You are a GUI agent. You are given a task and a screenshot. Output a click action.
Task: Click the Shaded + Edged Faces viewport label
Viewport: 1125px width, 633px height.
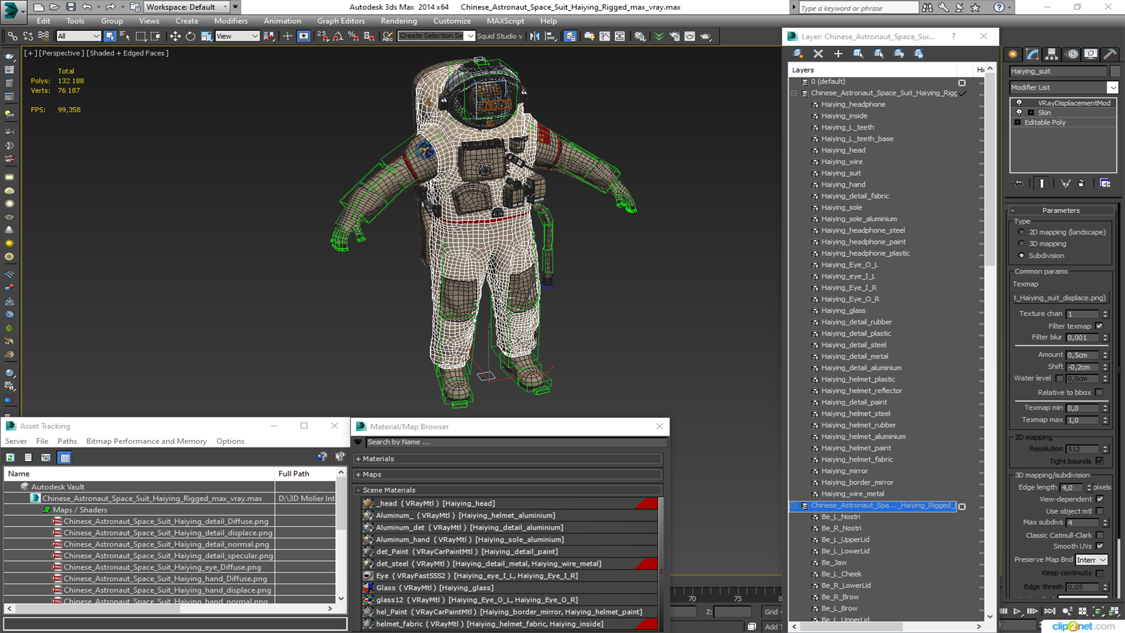(127, 53)
